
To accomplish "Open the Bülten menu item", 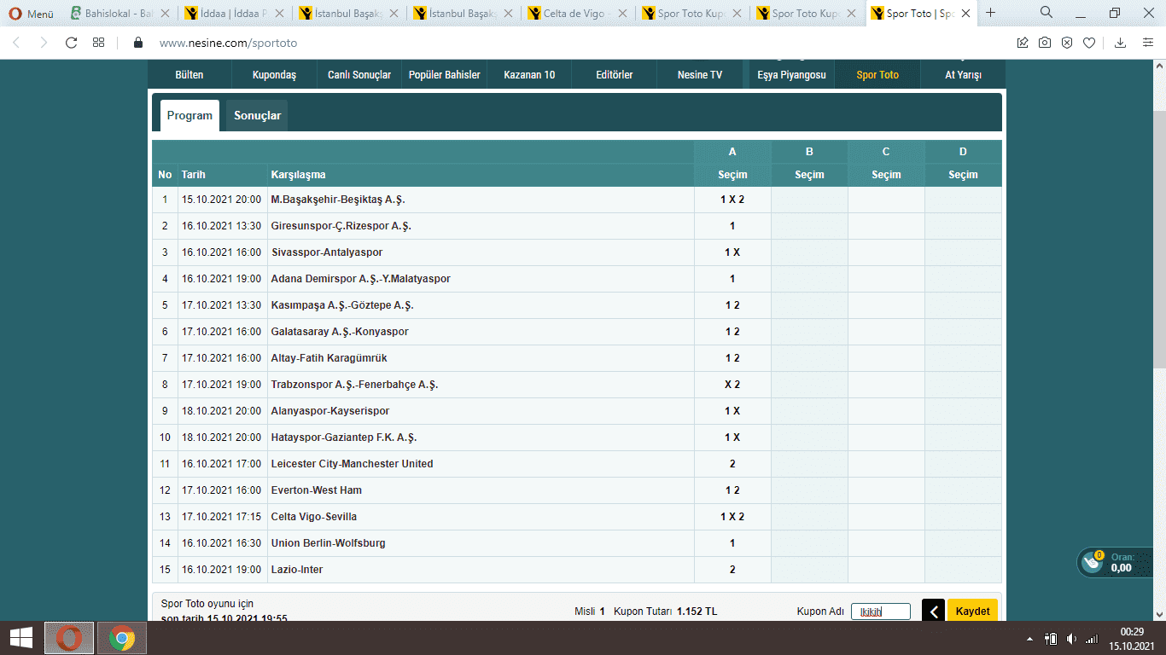I will coord(189,75).
